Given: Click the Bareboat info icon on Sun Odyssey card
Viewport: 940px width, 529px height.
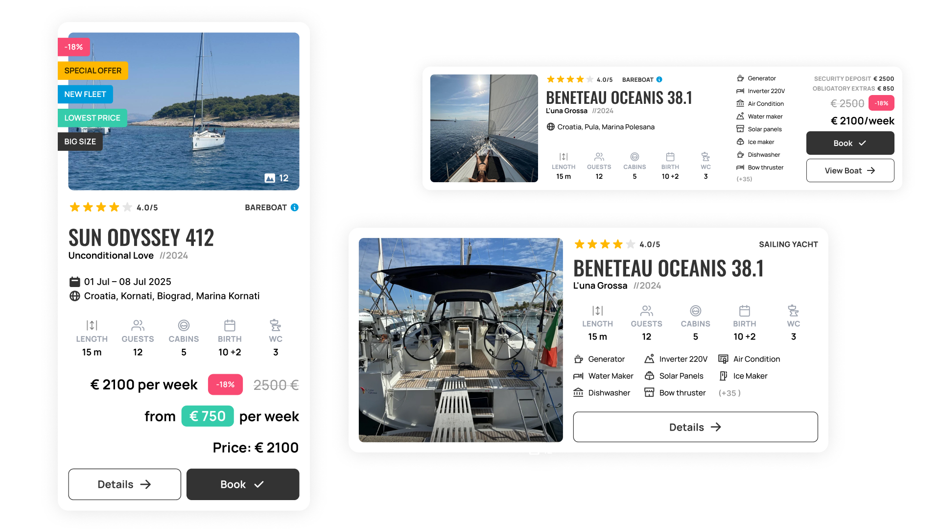Looking at the screenshot, I should coord(295,208).
